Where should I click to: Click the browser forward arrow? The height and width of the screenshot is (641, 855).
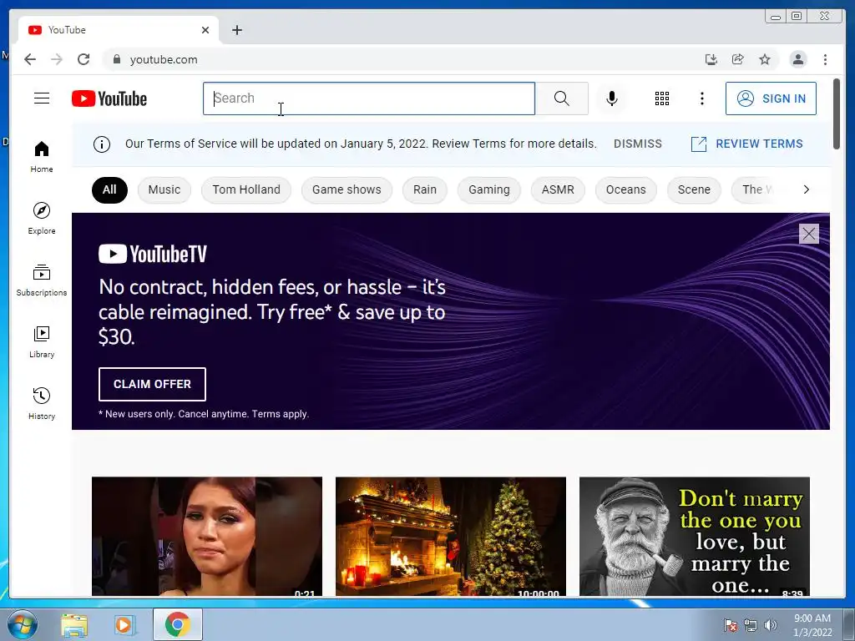pos(57,59)
